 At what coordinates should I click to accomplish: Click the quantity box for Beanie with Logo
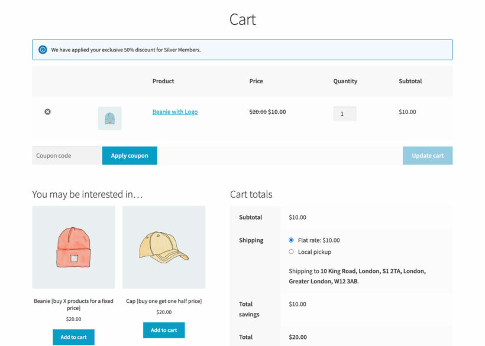pos(345,113)
